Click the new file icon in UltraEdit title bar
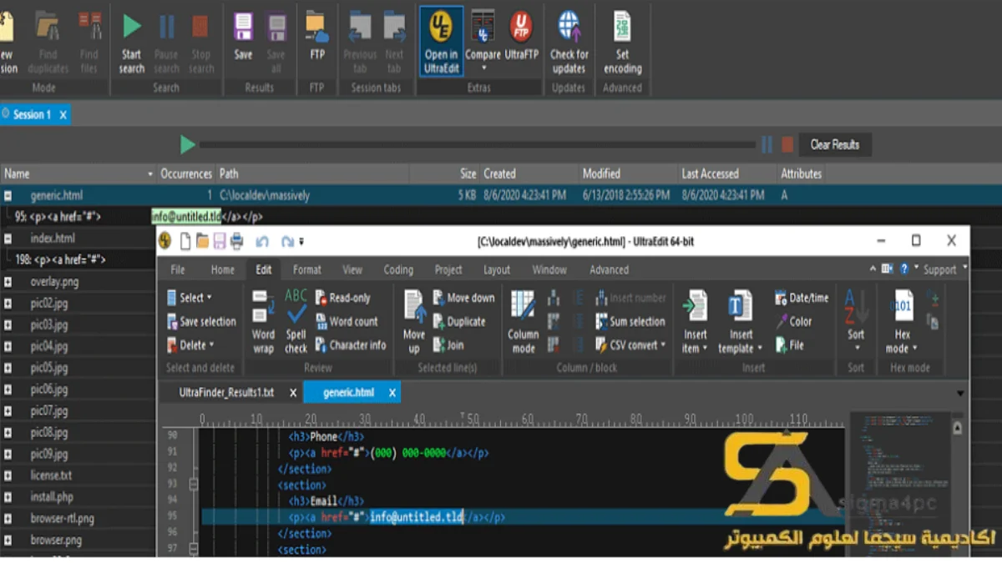Screen dimensions: 1002x563 [x=185, y=242]
